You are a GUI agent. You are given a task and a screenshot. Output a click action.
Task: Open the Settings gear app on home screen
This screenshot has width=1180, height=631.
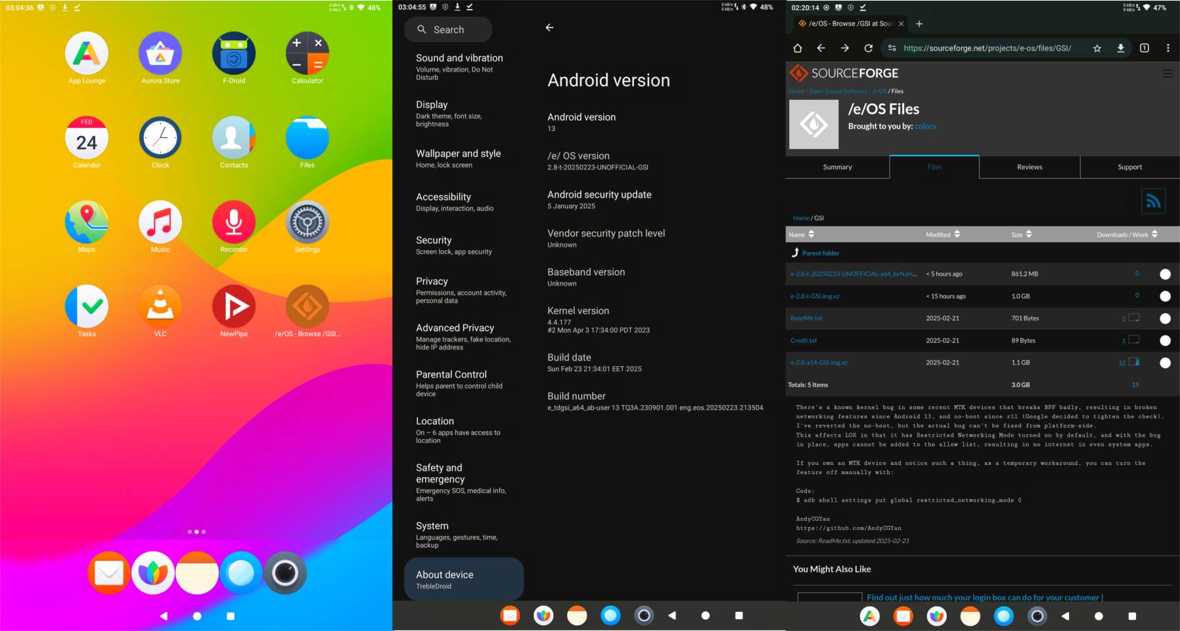pos(307,223)
